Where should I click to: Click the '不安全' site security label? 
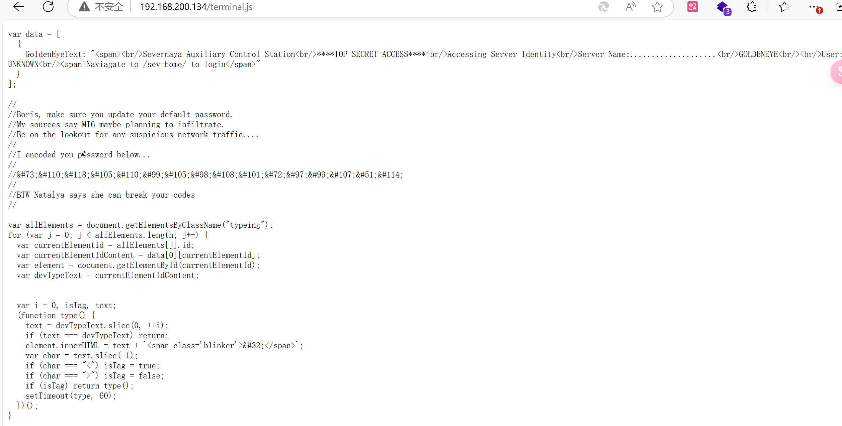coord(109,7)
